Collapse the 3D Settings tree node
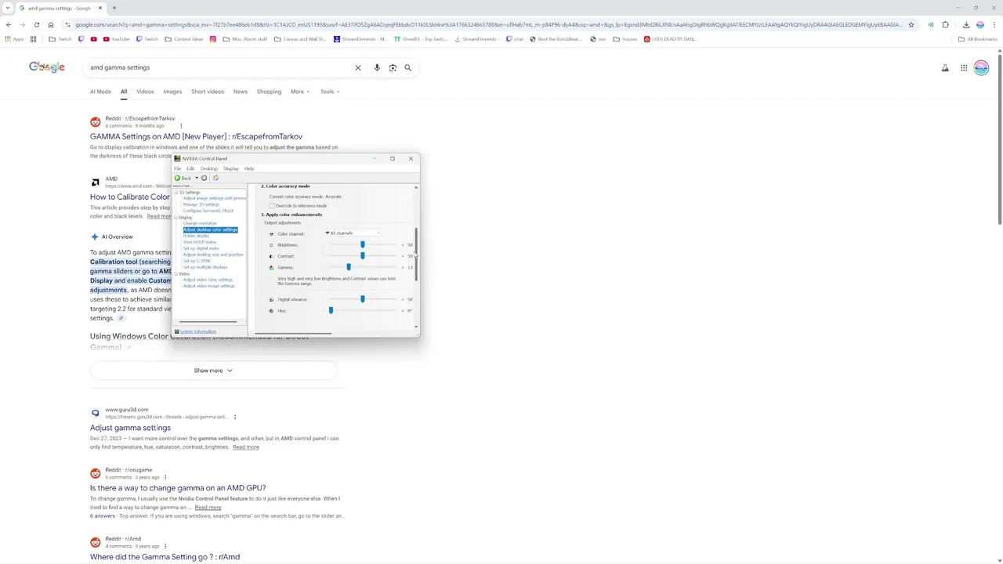 pyautogui.click(x=176, y=193)
